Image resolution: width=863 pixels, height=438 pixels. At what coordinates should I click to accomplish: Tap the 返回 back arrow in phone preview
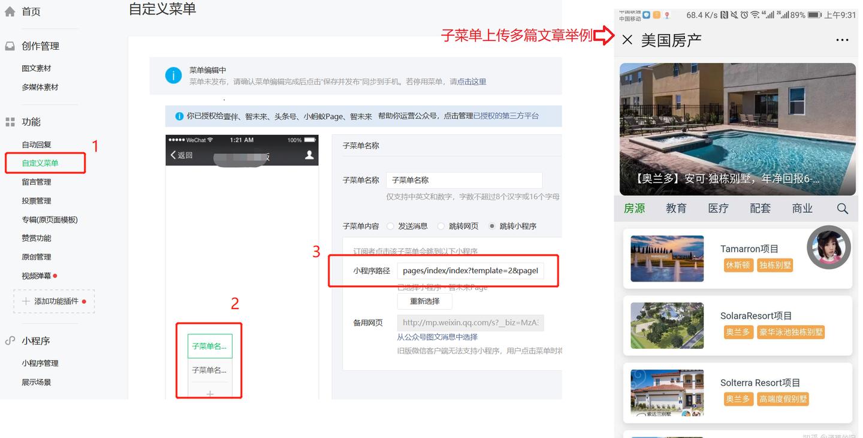point(173,155)
